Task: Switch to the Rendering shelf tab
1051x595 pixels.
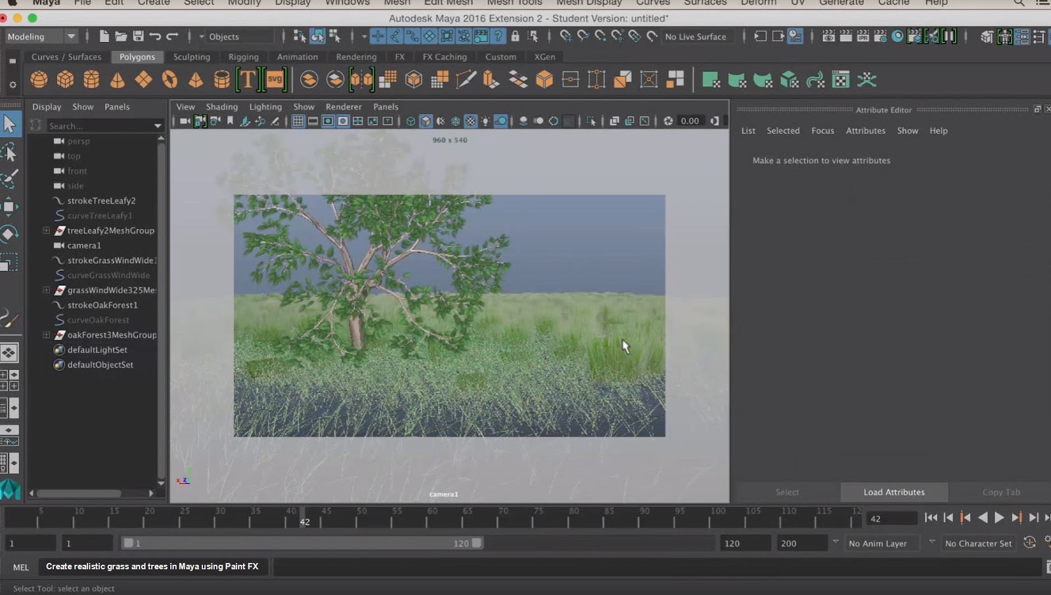Action: pyautogui.click(x=357, y=57)
